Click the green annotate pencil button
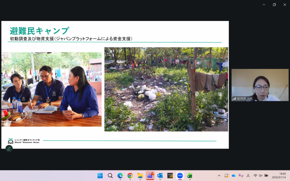 (9, 148)
